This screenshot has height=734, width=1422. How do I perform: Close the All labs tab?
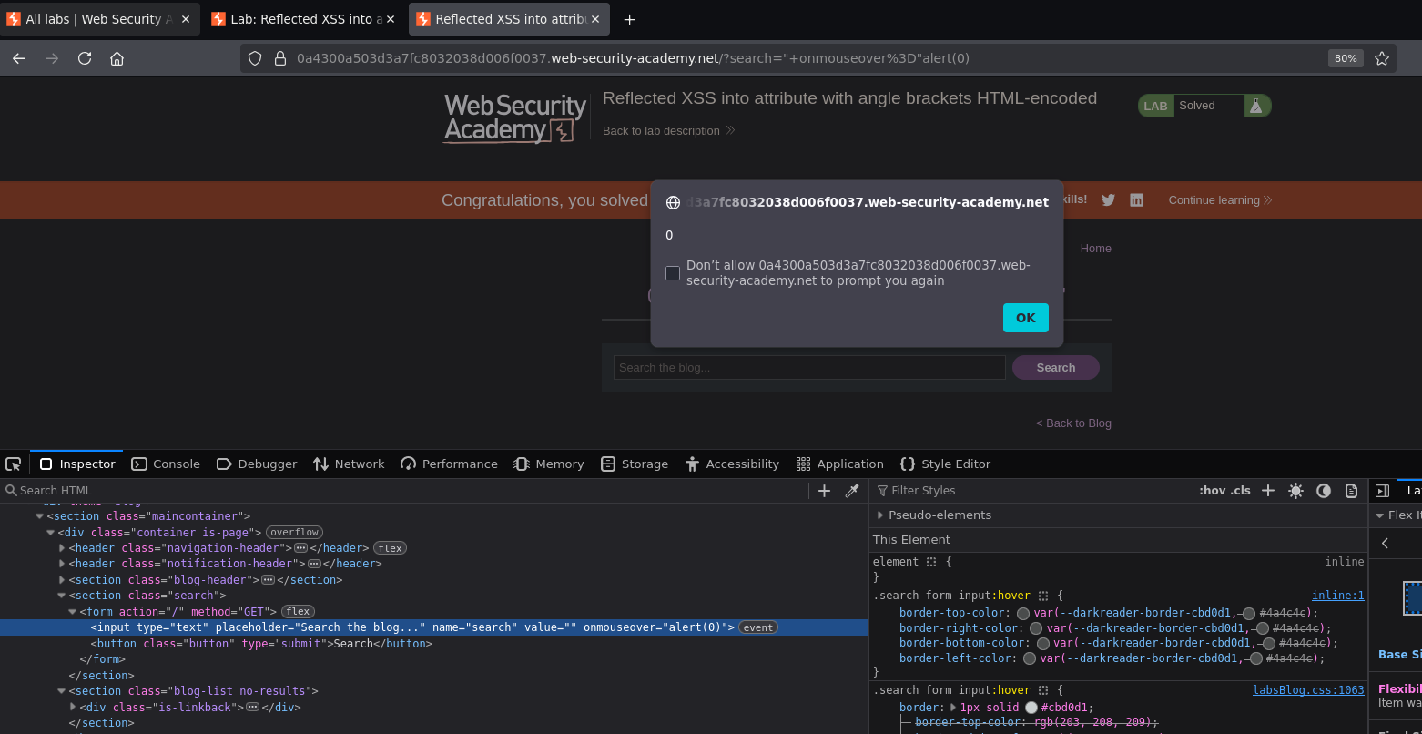pos(186,19)
